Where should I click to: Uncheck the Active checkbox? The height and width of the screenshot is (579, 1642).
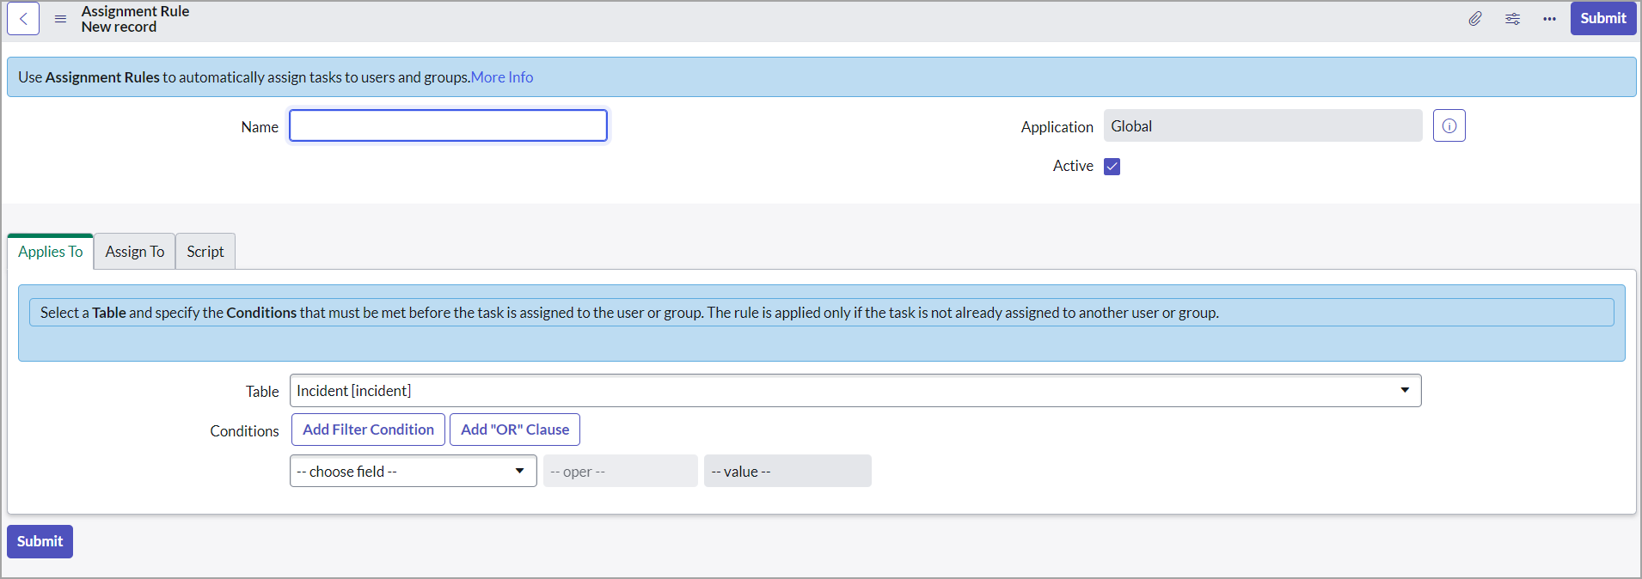pyautogui.click(x=1112, y=167)
